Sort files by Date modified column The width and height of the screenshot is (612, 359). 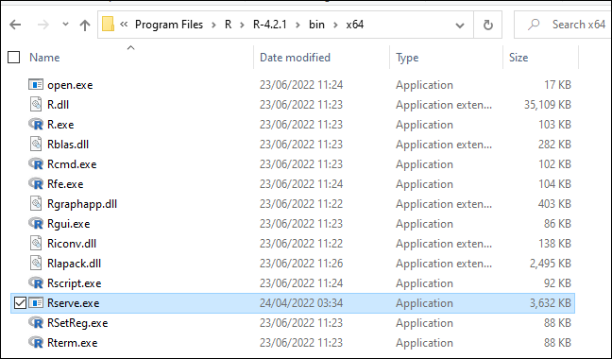[x=295, y=58]
